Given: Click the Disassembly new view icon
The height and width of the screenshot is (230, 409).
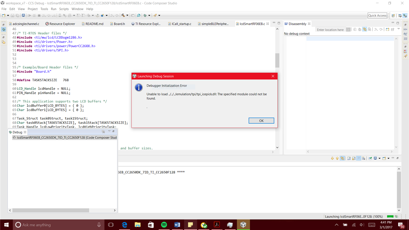Looking at the screenshot, I should pos(387,30).
